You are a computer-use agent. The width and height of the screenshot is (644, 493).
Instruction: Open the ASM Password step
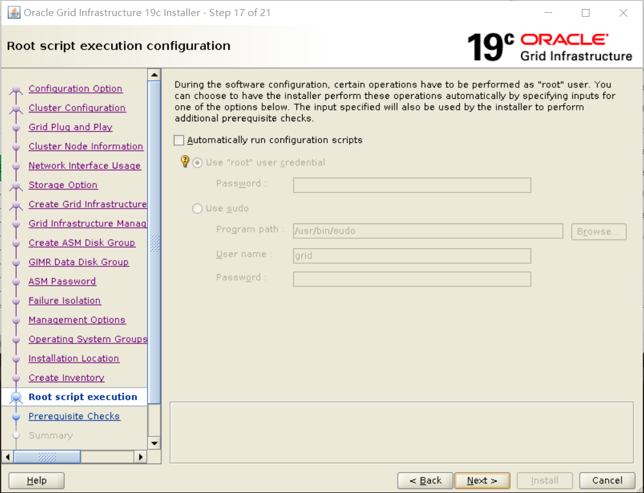(62, 281)
